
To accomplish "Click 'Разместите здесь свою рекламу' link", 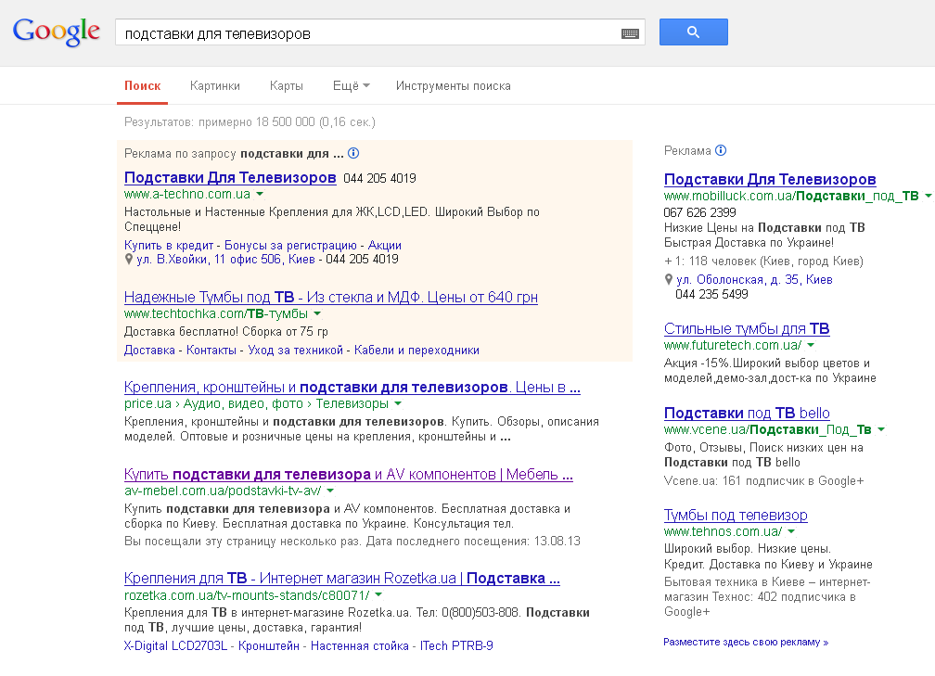I will click(x=745, y=642).
